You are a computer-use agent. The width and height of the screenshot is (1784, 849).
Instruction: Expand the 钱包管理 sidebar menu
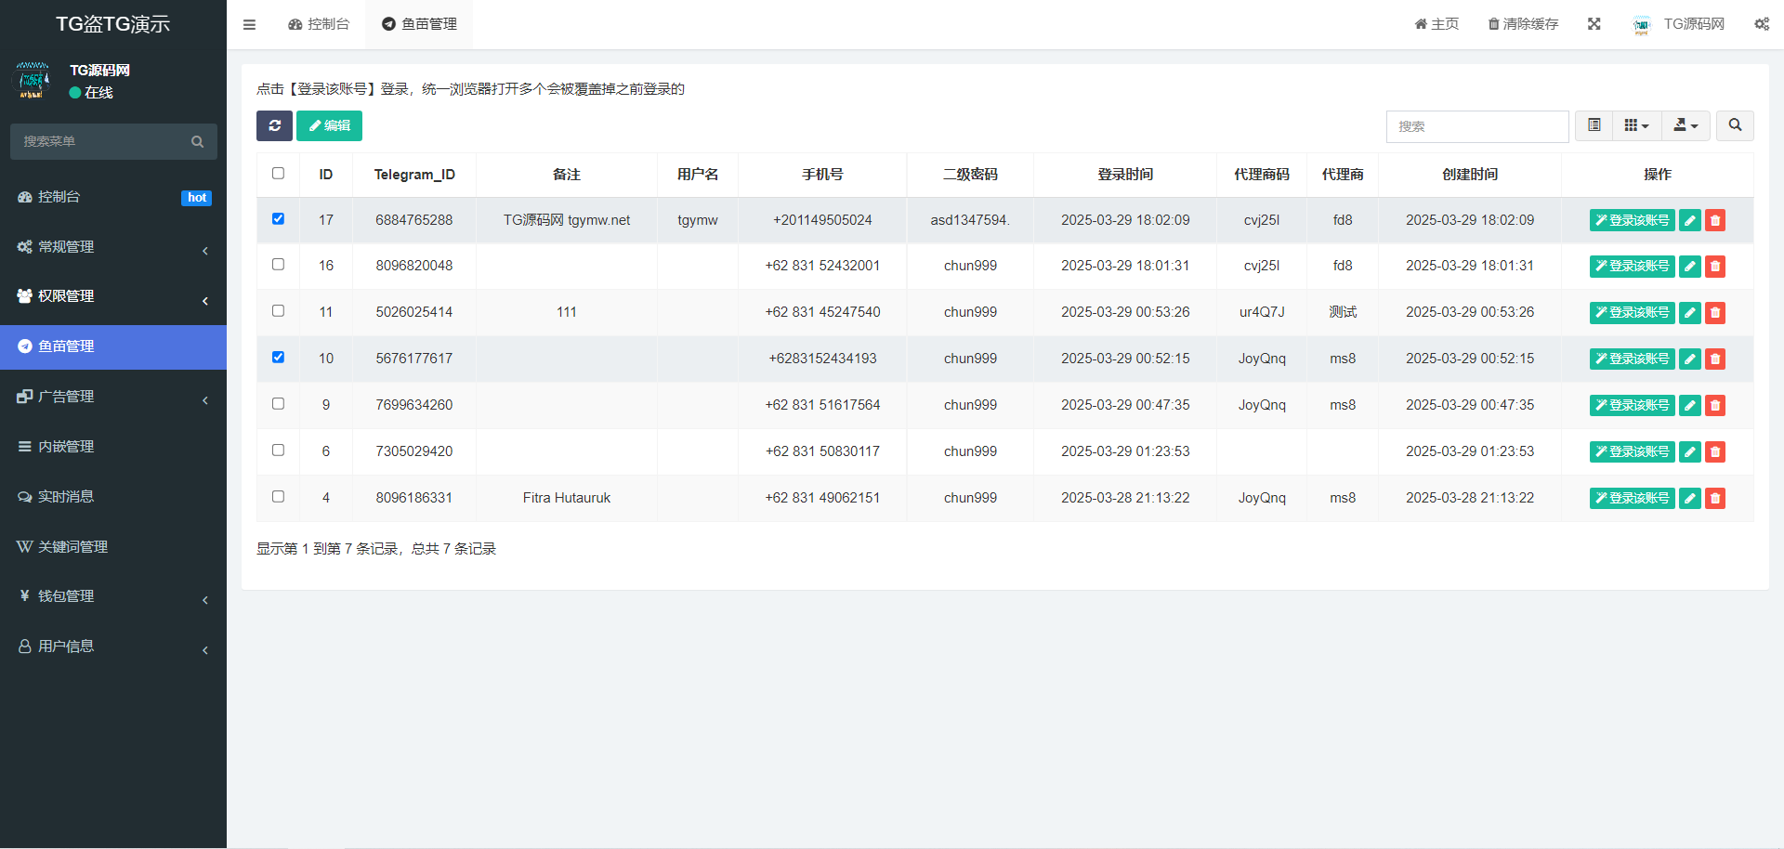(x=113, y=596)
